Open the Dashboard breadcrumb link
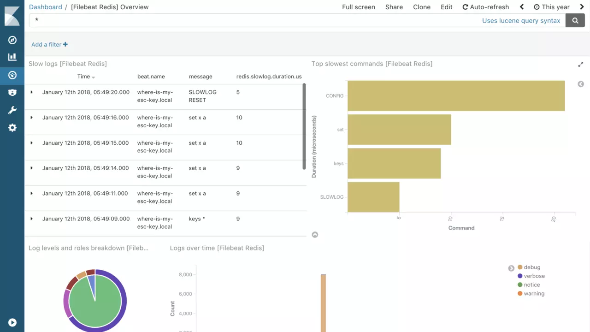590x332 pixels. pos(45,7)
